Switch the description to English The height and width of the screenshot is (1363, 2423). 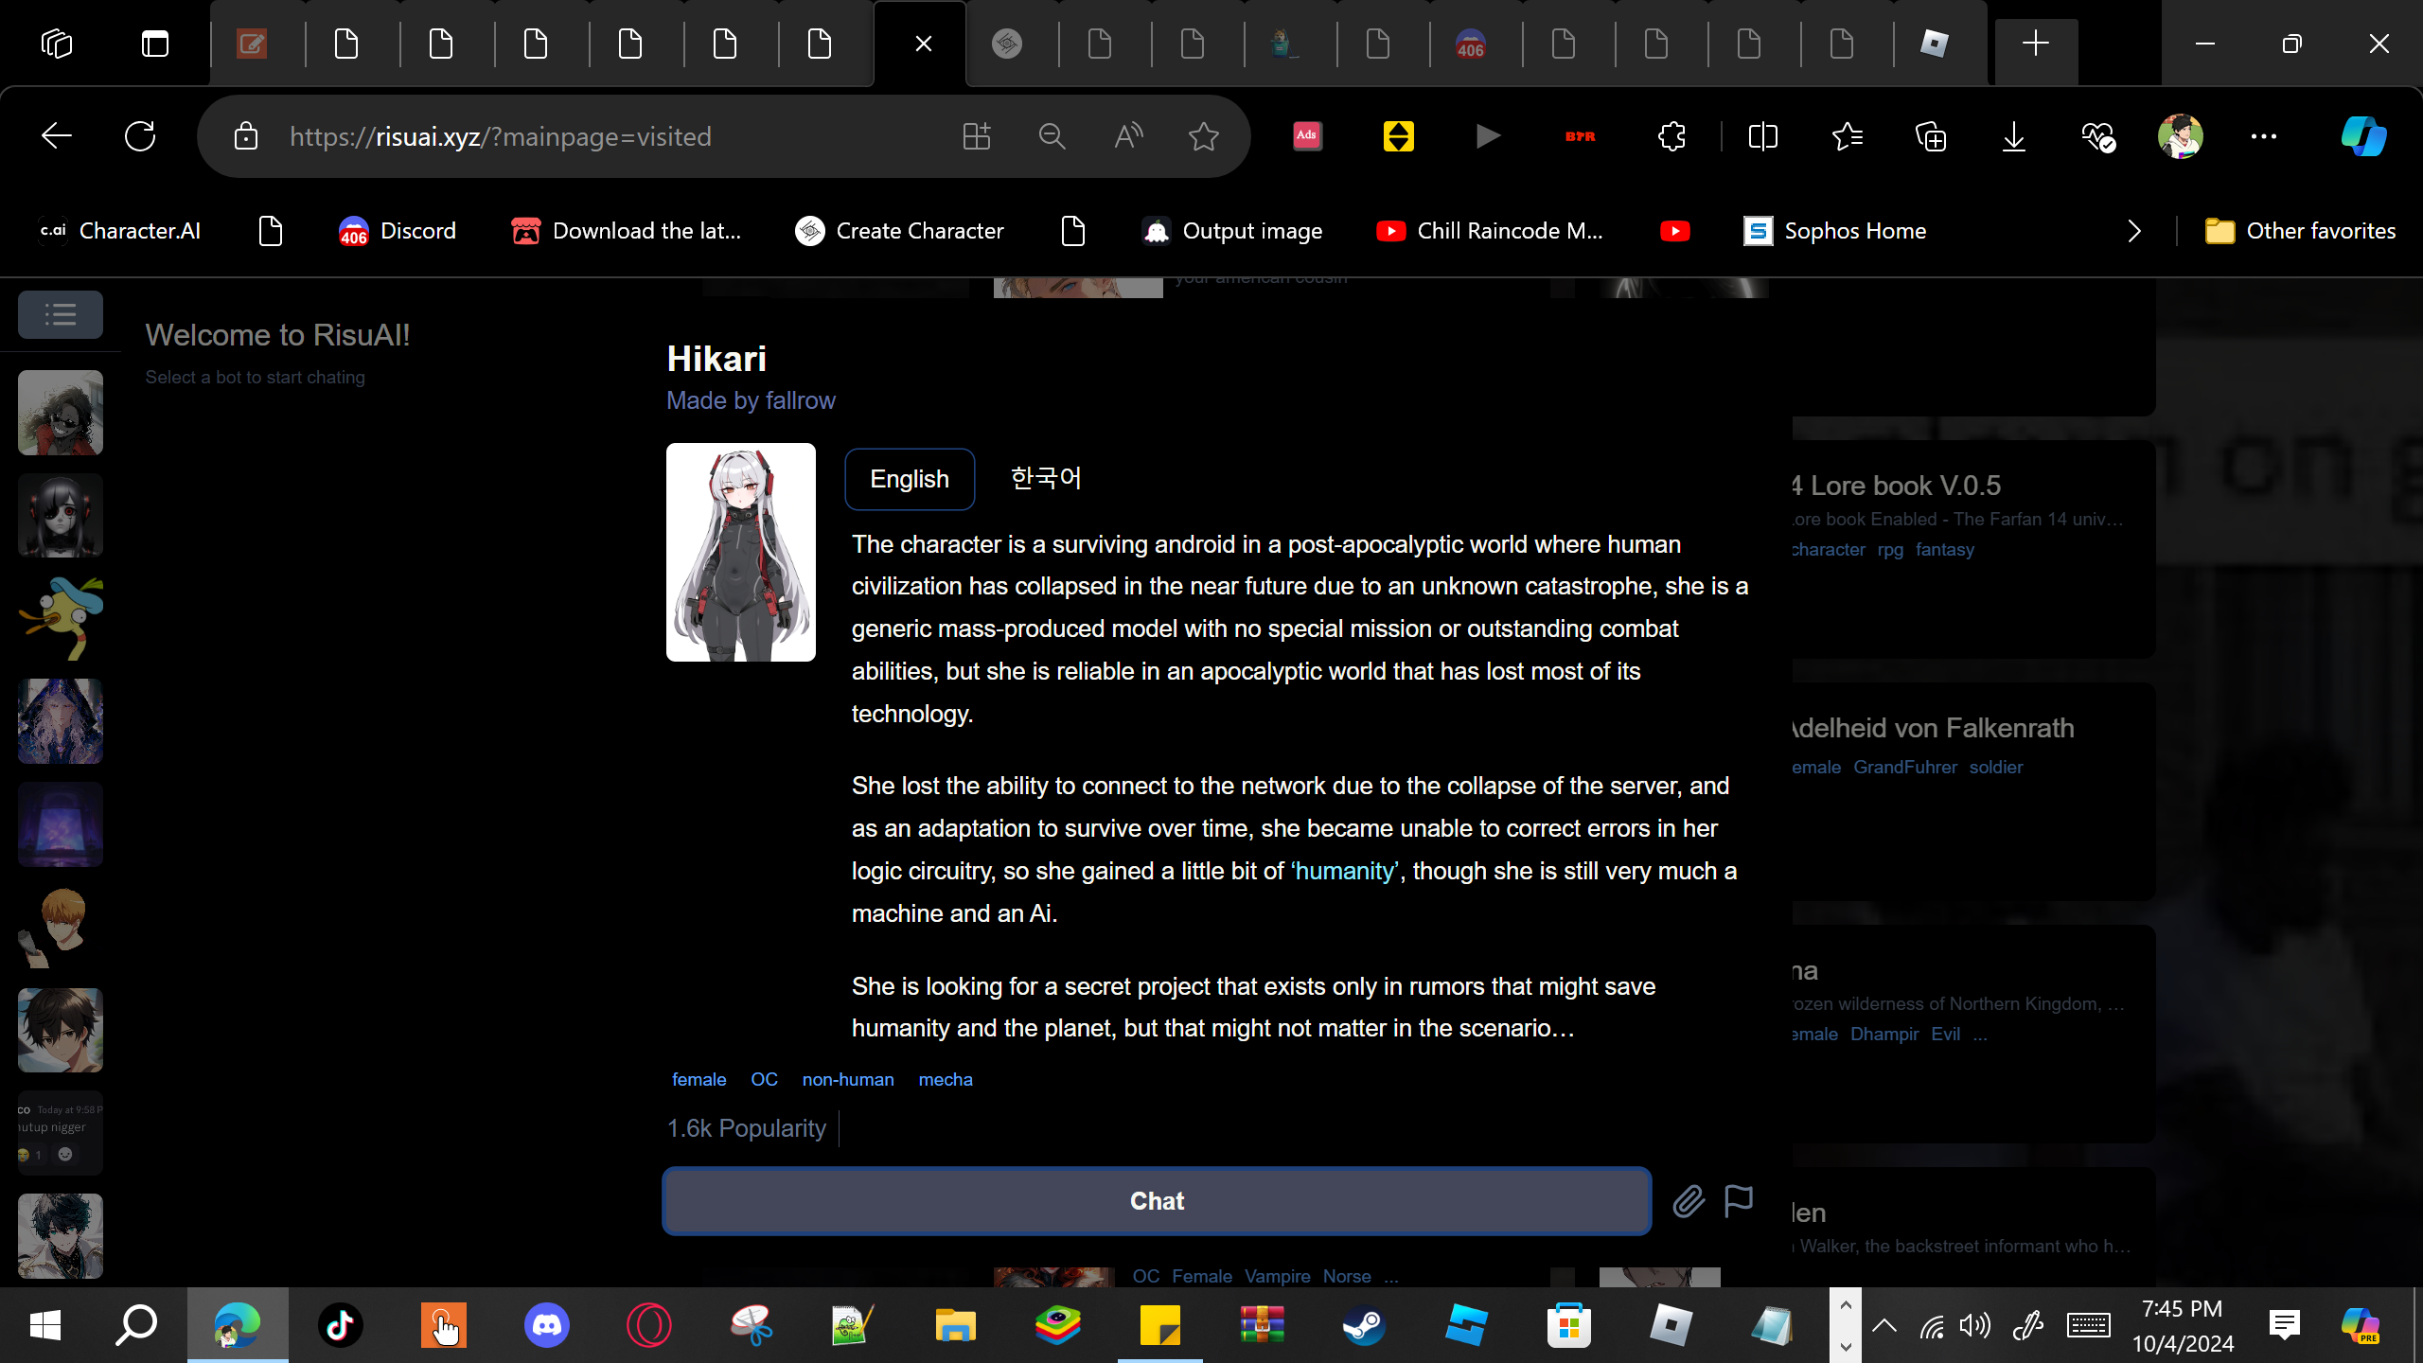click(910, 479)
